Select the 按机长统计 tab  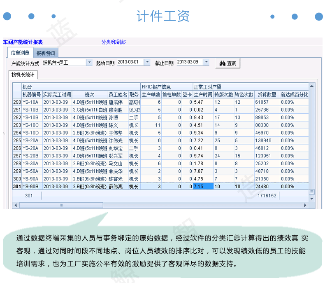(x=23, y=75)
